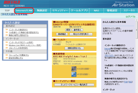Click the ログアウト link
Screen dimensions: 138x93
(131, 17)
